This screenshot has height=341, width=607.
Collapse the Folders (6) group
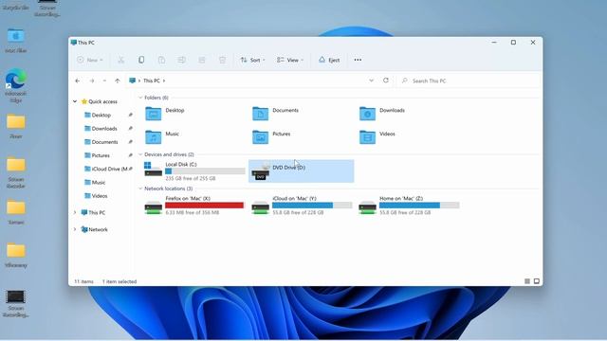point(140,98)
